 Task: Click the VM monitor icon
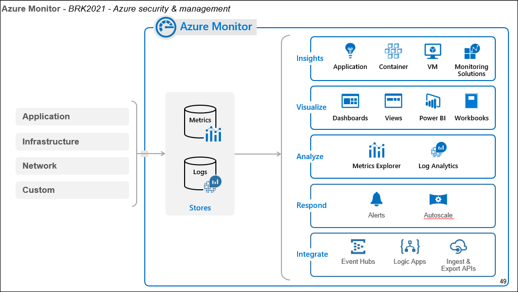click(x=432, y=51)
